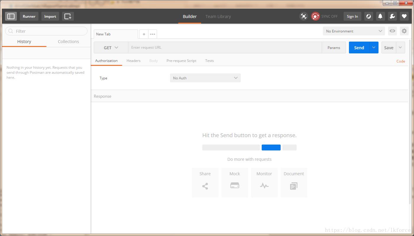The height and width of the screenshot is (236, 414).
Task: Open the GET method dropdown
Action: pos(111,47)
